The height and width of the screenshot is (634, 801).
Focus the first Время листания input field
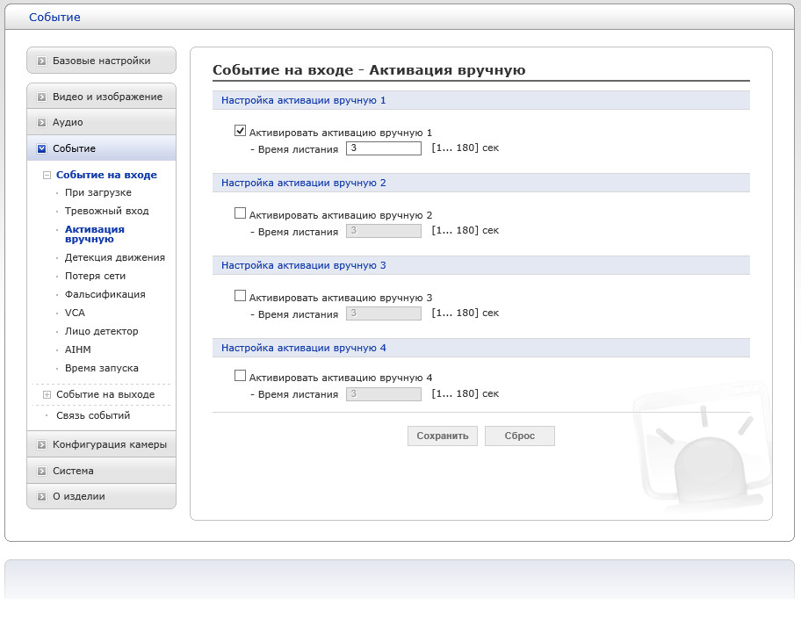point(384,148)
